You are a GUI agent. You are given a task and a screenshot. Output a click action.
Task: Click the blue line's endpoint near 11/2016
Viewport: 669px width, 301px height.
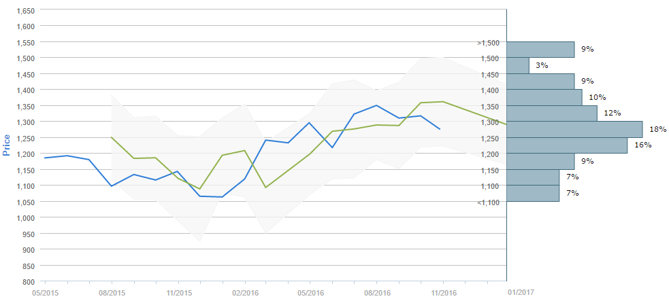tap(440, 129)
